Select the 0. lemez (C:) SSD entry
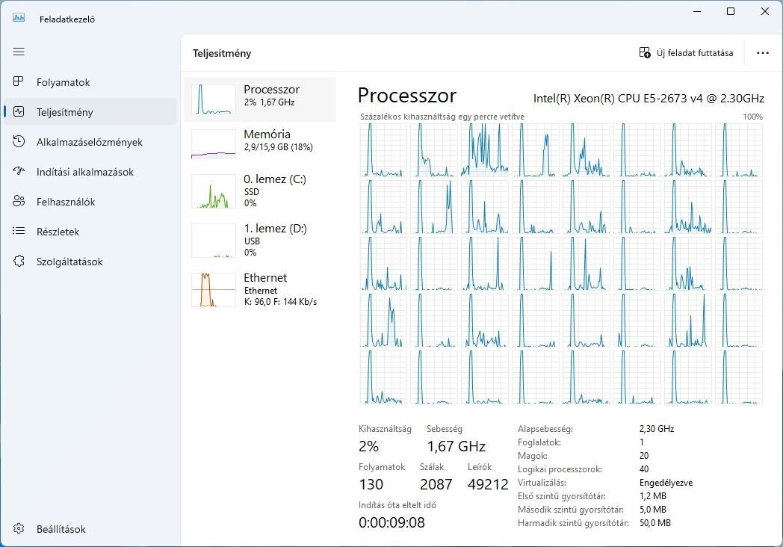 click(x=260, y=191)
